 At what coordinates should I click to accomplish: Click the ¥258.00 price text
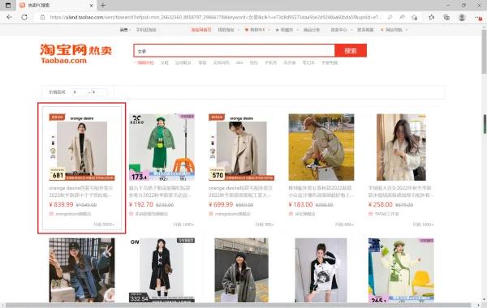380,205
